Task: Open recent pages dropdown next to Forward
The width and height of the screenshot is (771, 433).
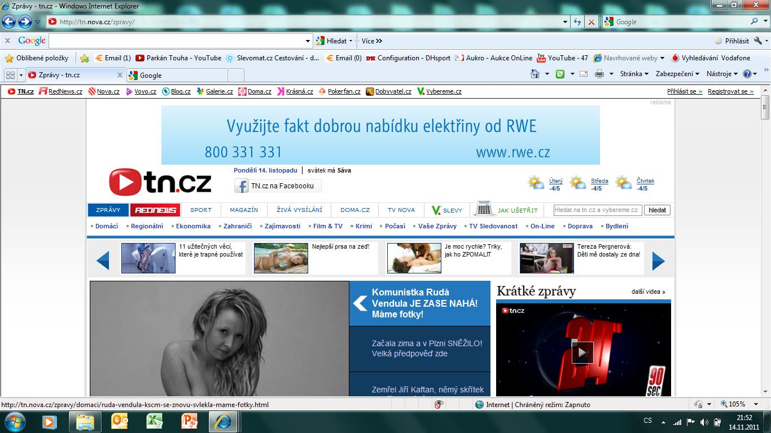Action: pyautogui.click(x=37, y=22)
